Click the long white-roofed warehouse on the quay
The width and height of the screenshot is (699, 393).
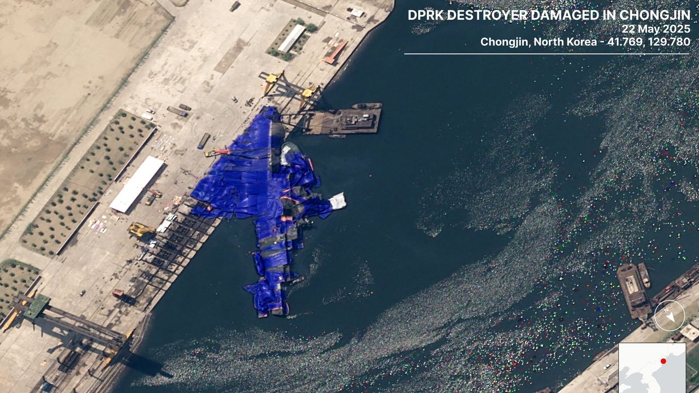[x=137, y=184]
